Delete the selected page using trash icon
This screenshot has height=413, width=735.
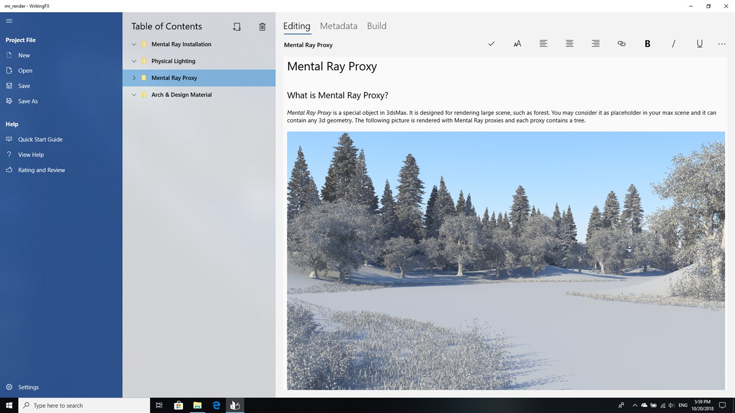pyautogui.click(x=262, y=26)
